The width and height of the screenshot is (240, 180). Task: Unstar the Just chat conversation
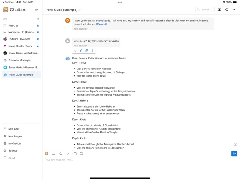(x=38, y=25)
